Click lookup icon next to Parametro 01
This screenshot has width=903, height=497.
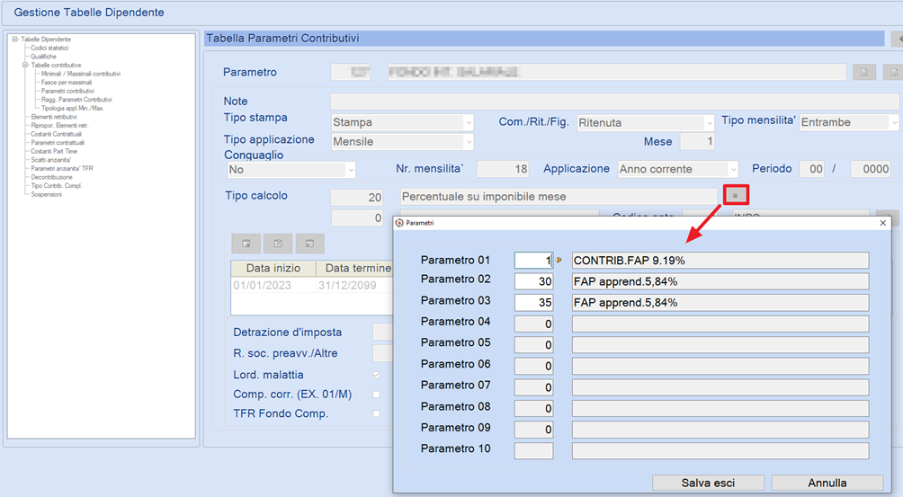(x=558, y=260)
